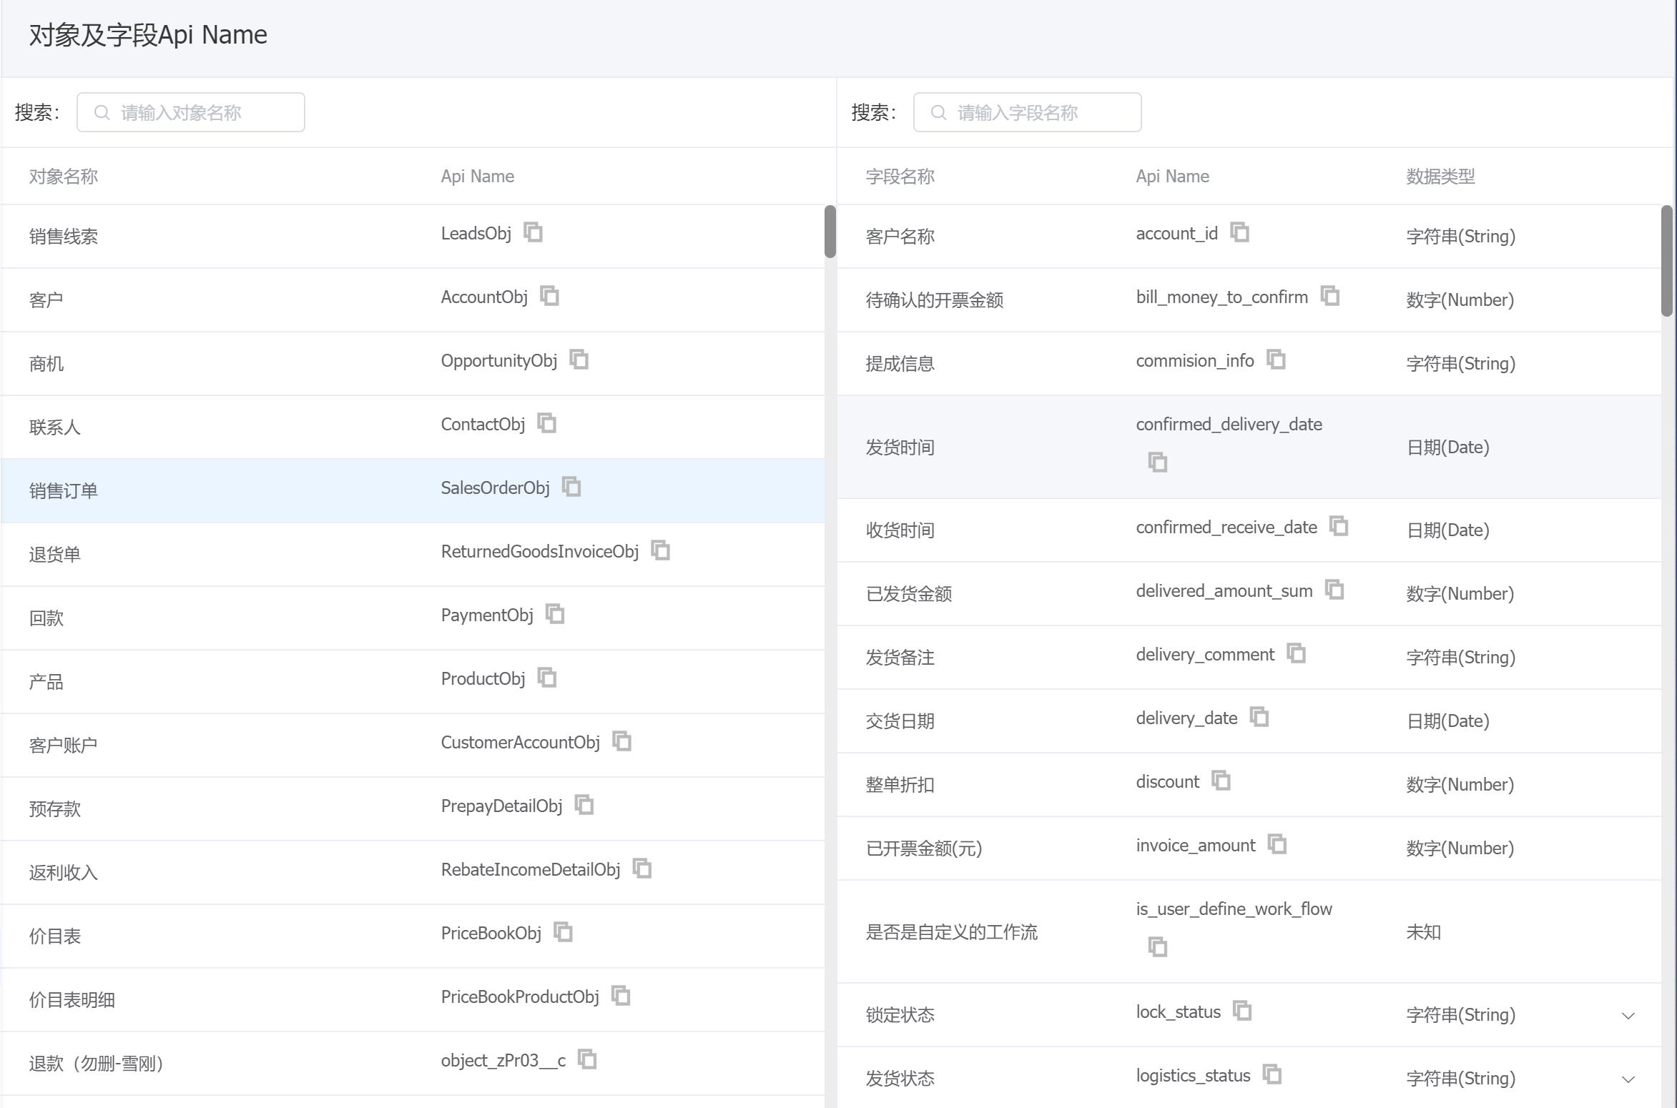Screen dimensions: 1677x1108
Task: Copy the invoice_amount field name
Action: (1277, 844)
